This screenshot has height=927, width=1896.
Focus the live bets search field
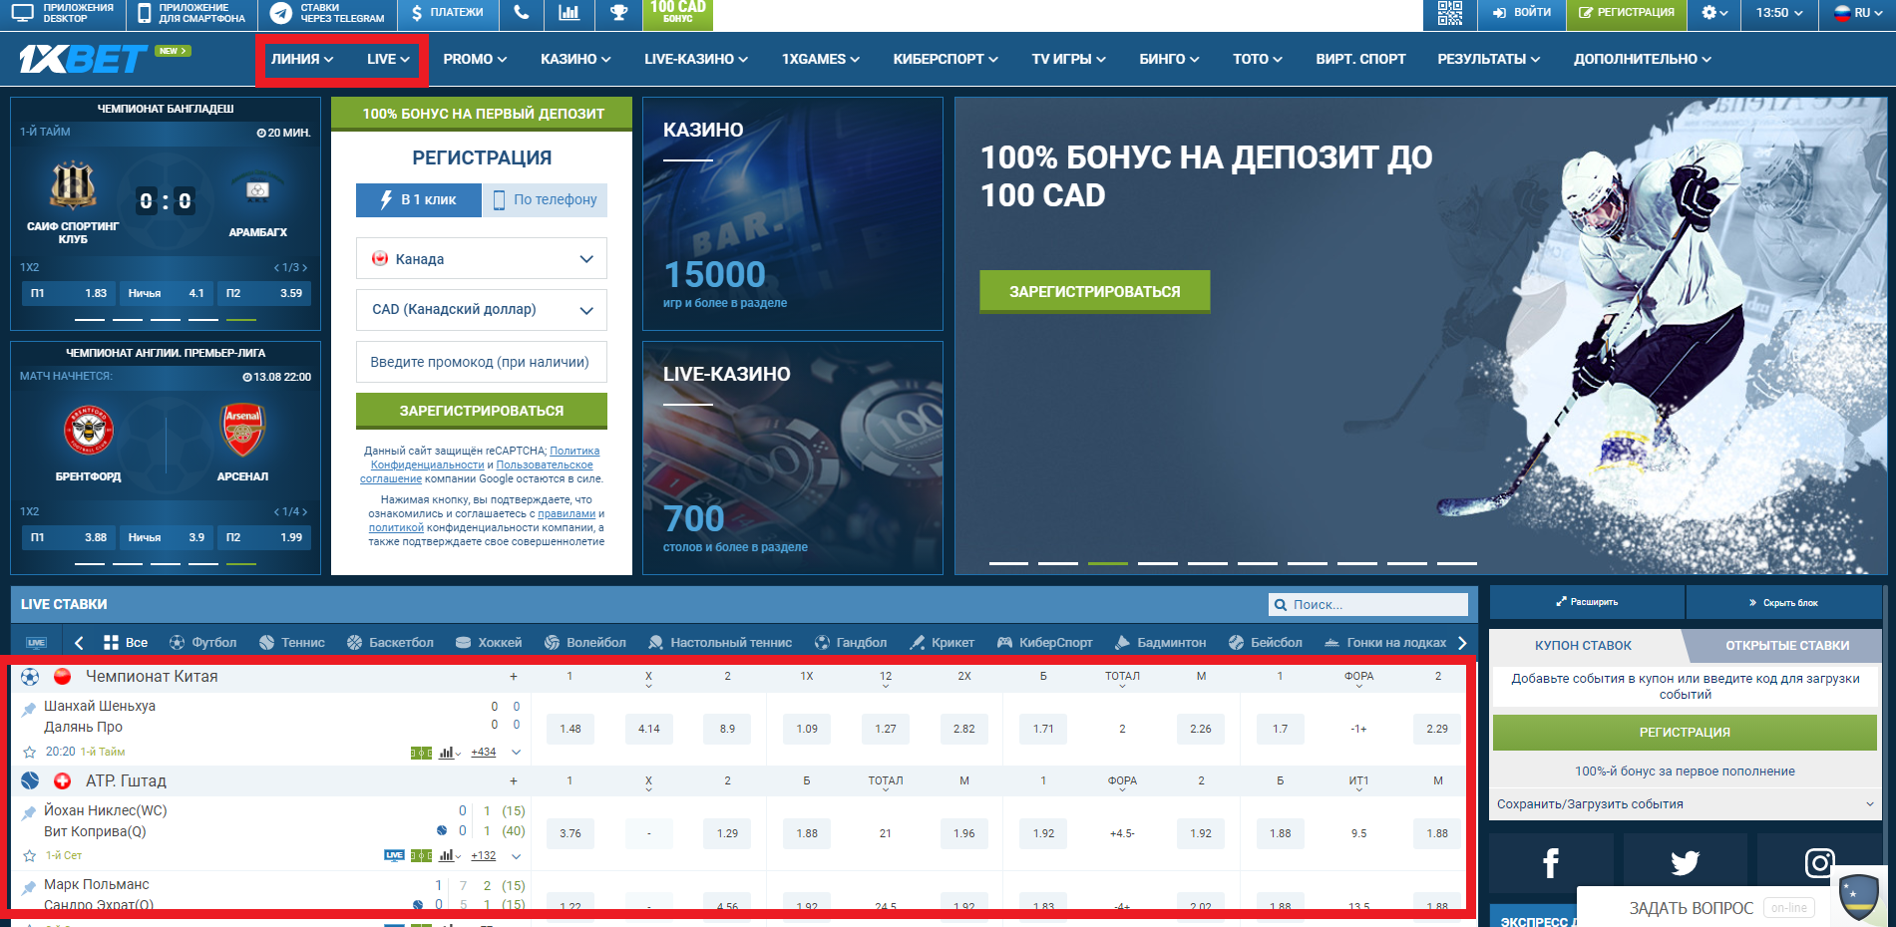coord(1368,604)
